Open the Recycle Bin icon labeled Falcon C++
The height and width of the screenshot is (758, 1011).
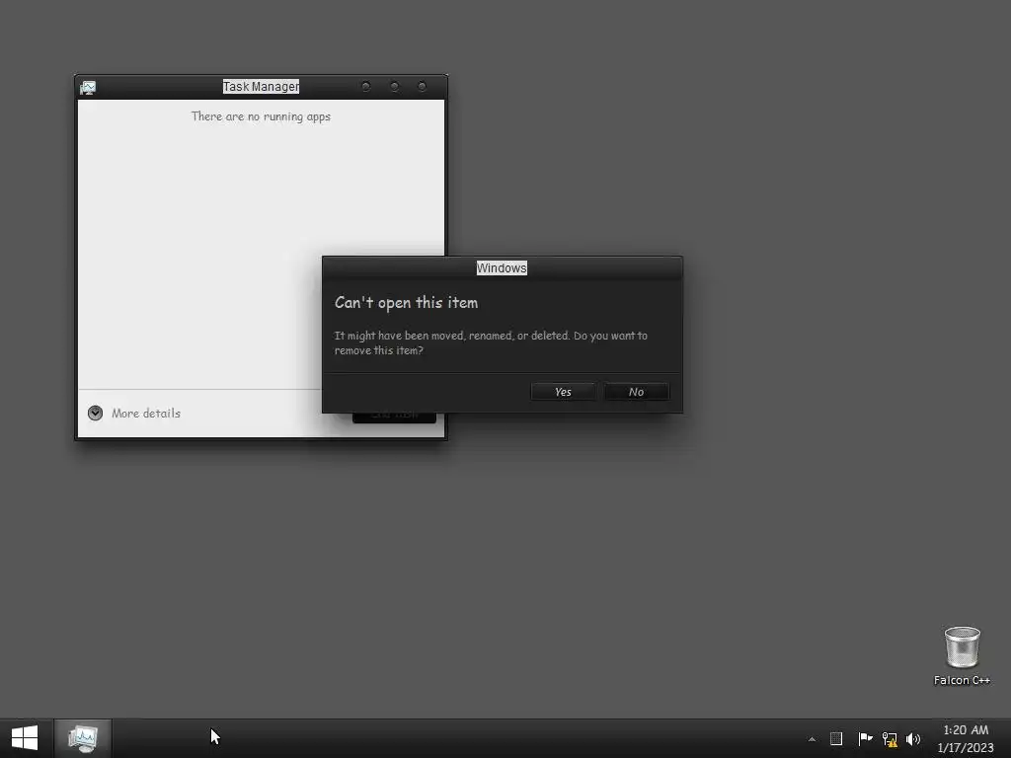[962, 655]
